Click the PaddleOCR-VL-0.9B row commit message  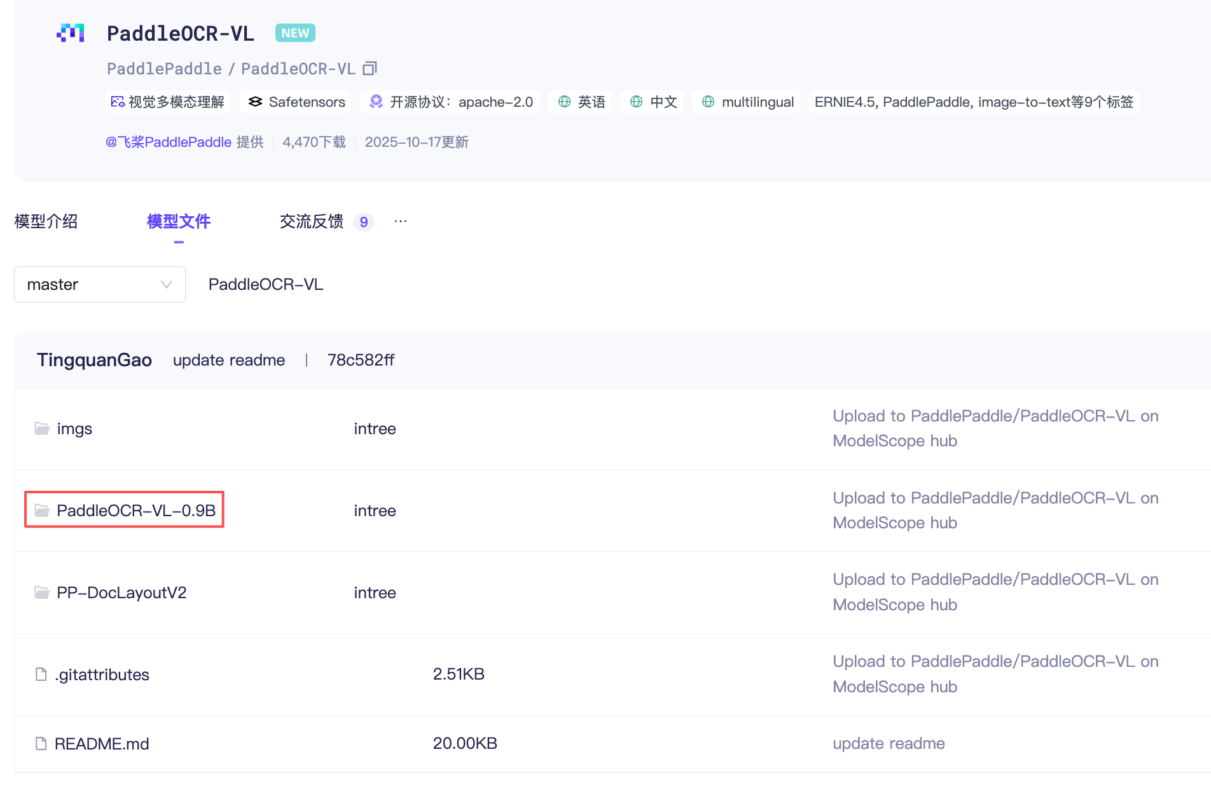point(995,510)
